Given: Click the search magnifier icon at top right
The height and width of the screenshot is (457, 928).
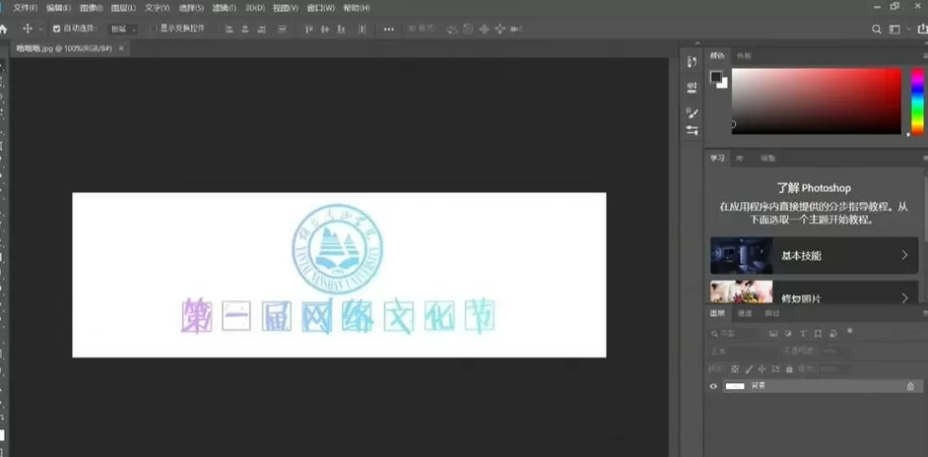Looking at the screenshot, I should click(877, 29).
